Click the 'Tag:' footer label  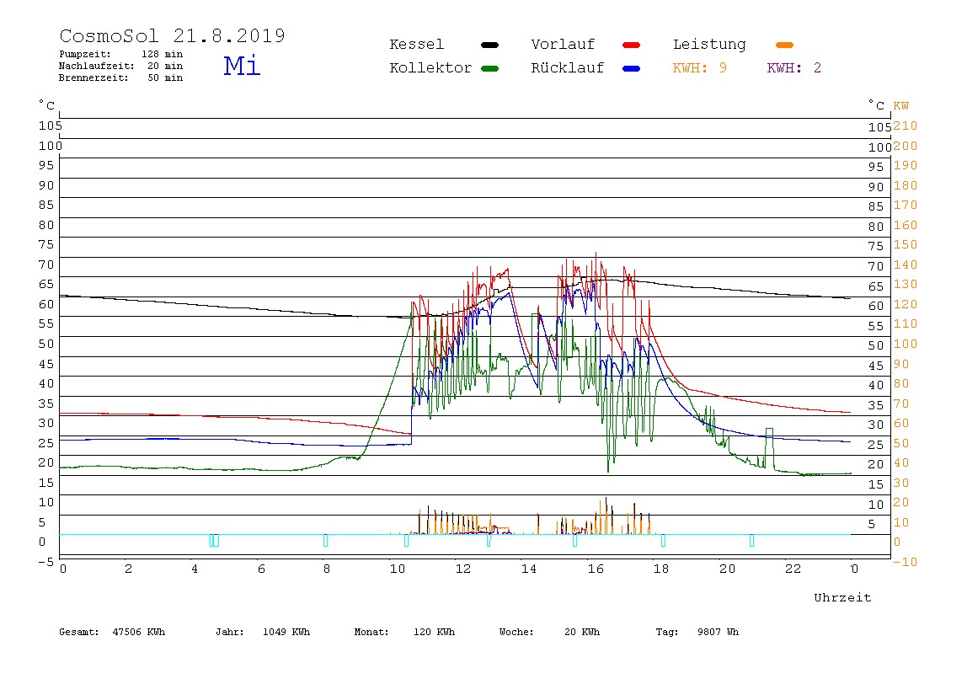click(667, 632)
